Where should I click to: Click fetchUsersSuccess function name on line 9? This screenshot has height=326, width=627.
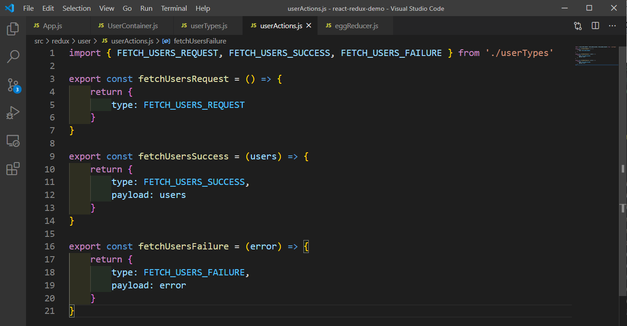click(x=184, y=156)
